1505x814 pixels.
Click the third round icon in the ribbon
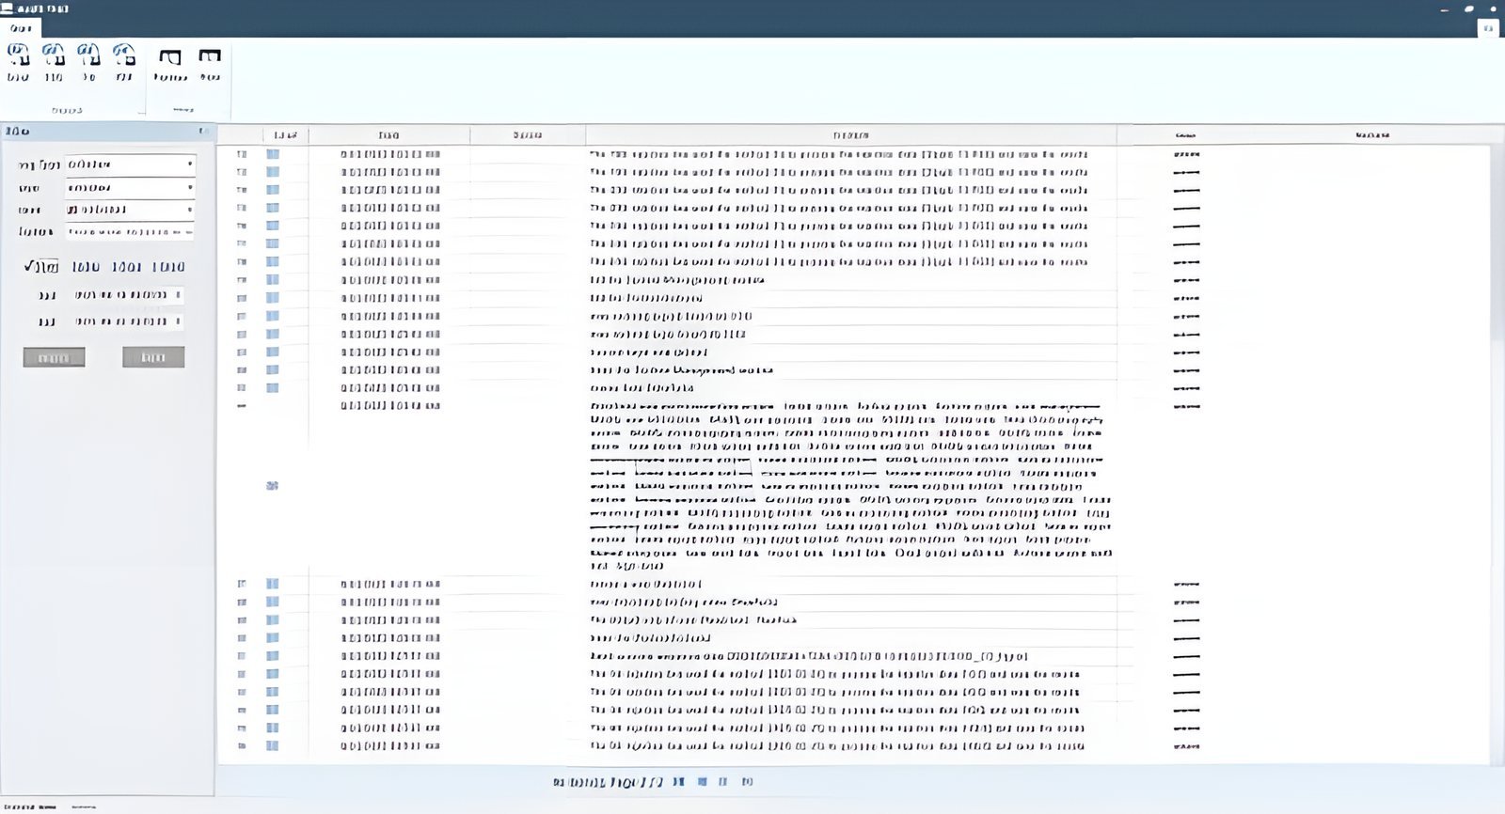tap(88, 55)
